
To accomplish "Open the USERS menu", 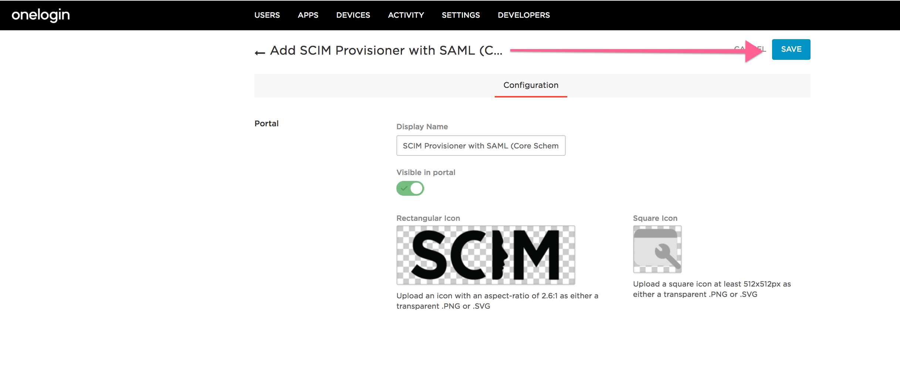I will tap(267, 15).
